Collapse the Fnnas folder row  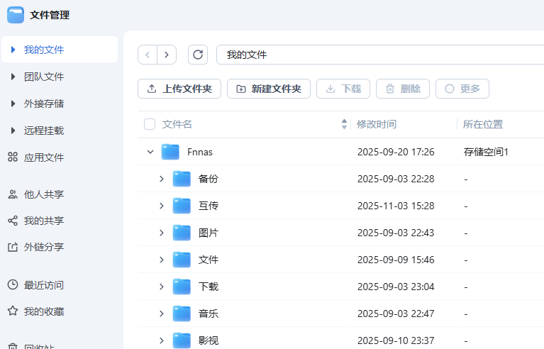[150, 152]
